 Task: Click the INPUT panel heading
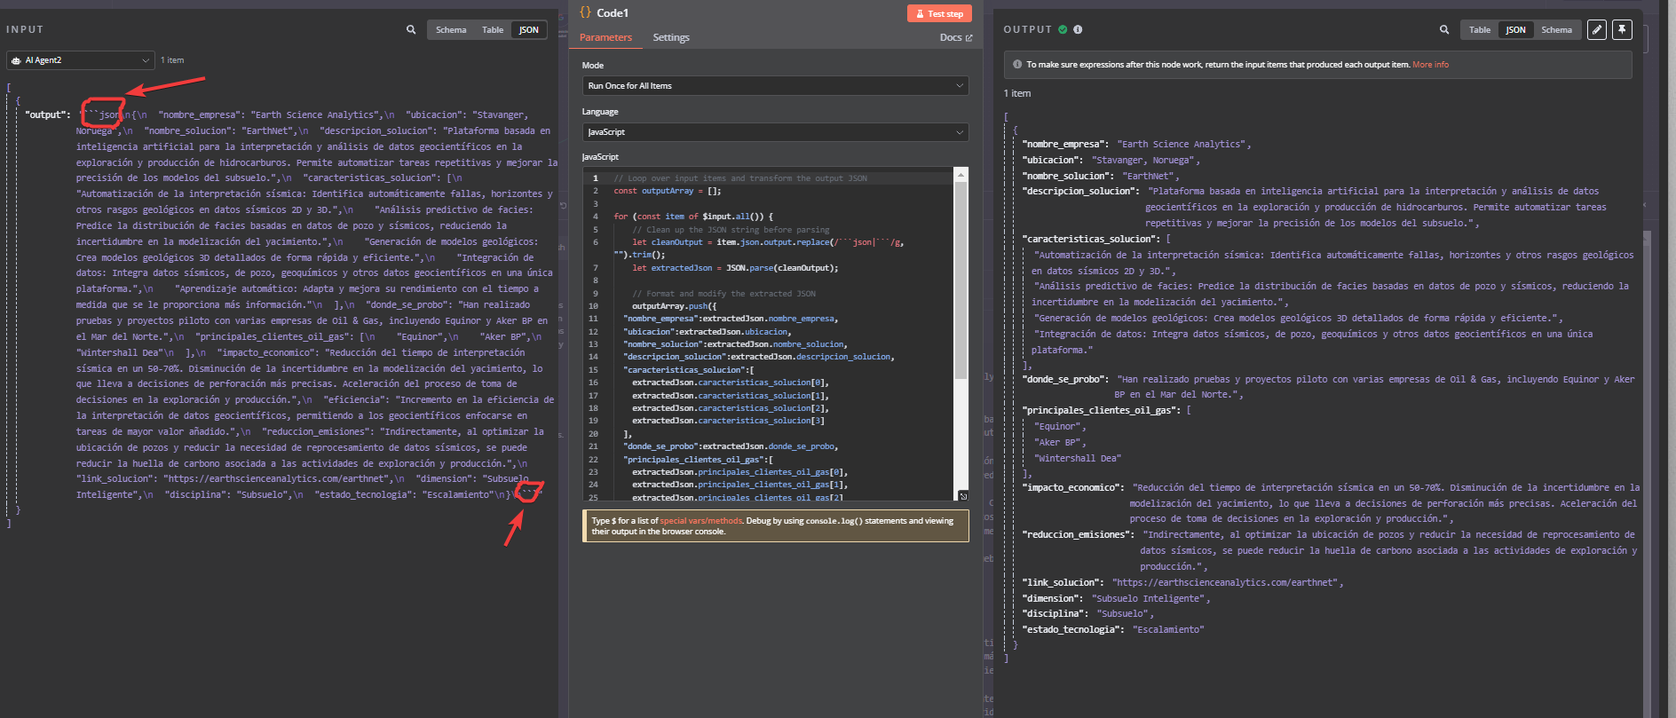[x=25, y=29]
